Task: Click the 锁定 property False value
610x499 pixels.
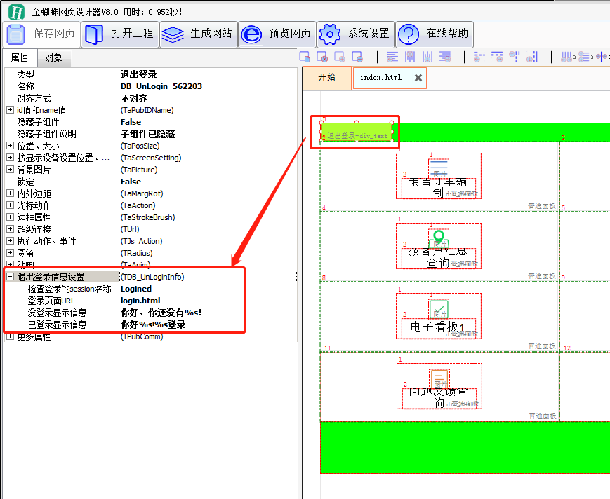Action: tap(131, 182)
